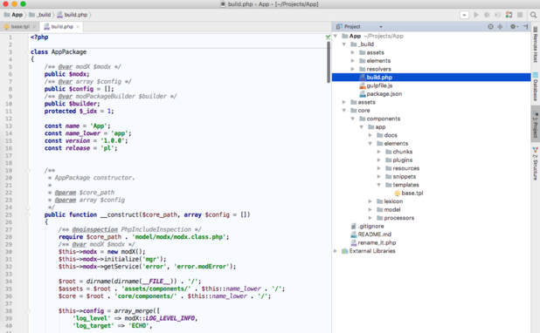
Task: Open the Structure side tab
Action: pos(536,163)
